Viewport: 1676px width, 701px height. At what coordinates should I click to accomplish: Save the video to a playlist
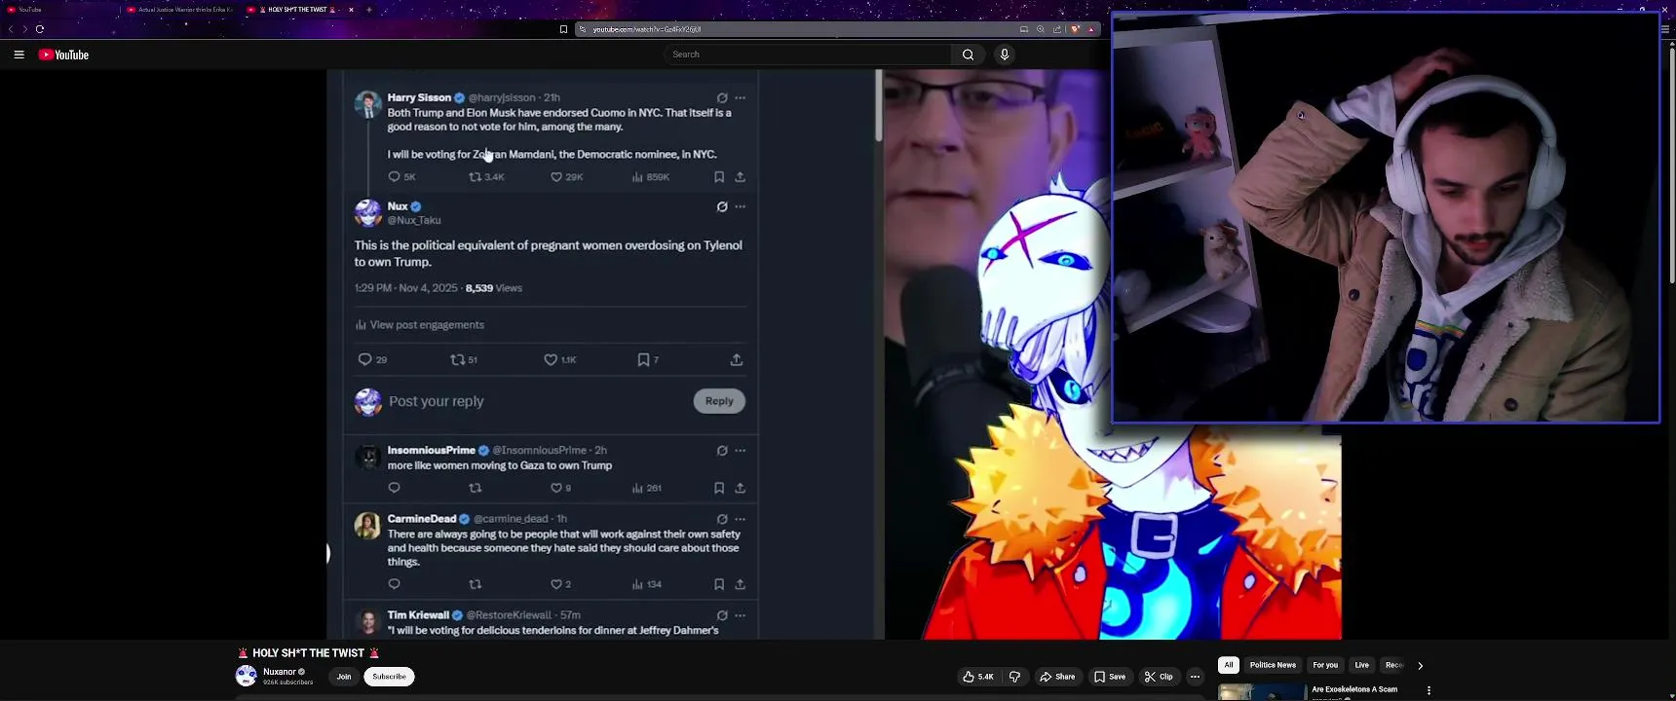pyautogui.click(x=1110, y=677)
